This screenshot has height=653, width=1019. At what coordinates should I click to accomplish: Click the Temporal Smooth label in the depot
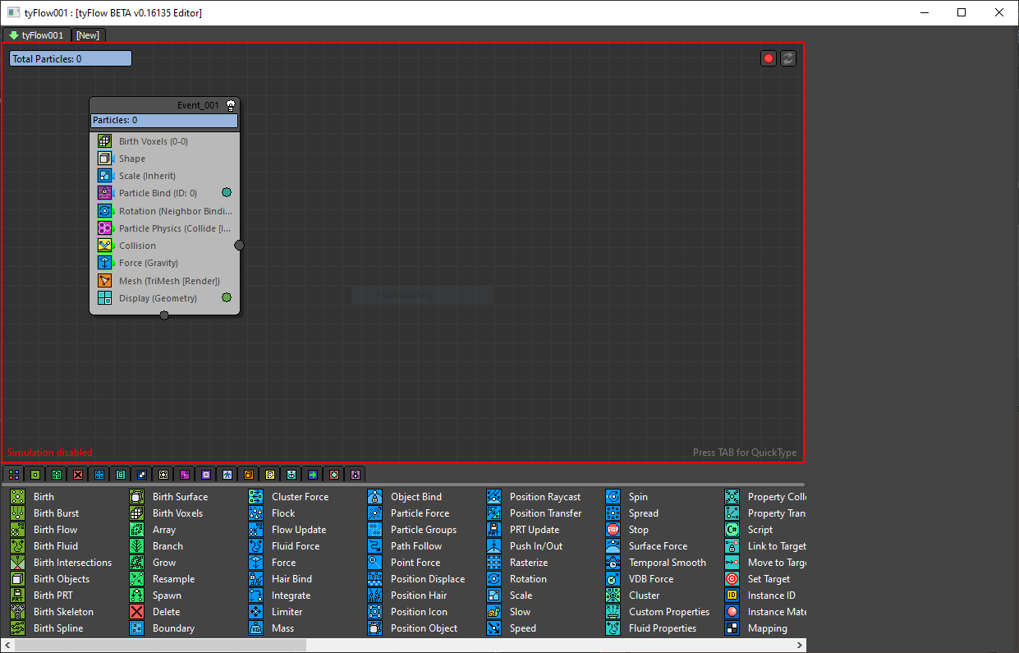pos(668,563)
